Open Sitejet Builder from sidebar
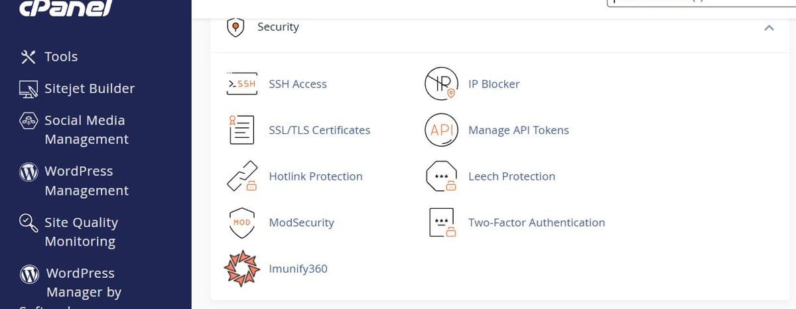 pos(76,89)
